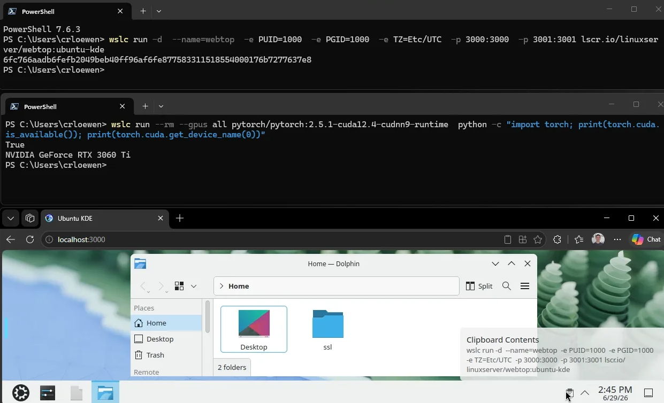
Task: Activate Dolphin file manager taskbar icon
Action: pos(105,393)
